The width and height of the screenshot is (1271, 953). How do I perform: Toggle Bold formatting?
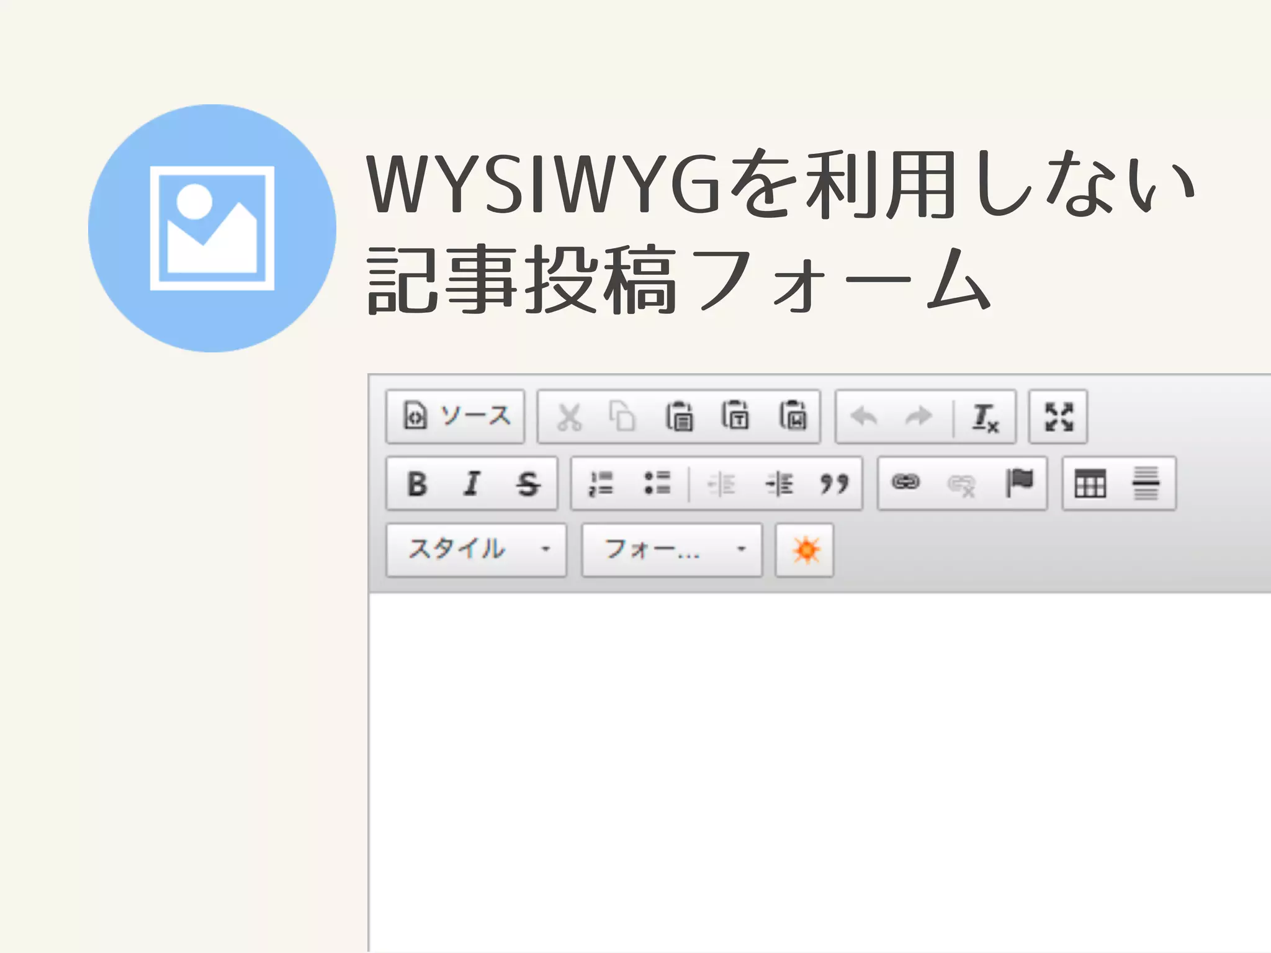point(417,483)
